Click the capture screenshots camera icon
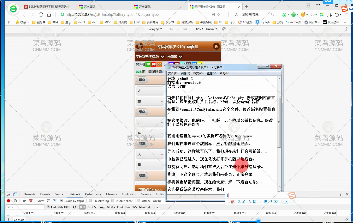This screenshot has width=353, height=223. tap(24, 201)
